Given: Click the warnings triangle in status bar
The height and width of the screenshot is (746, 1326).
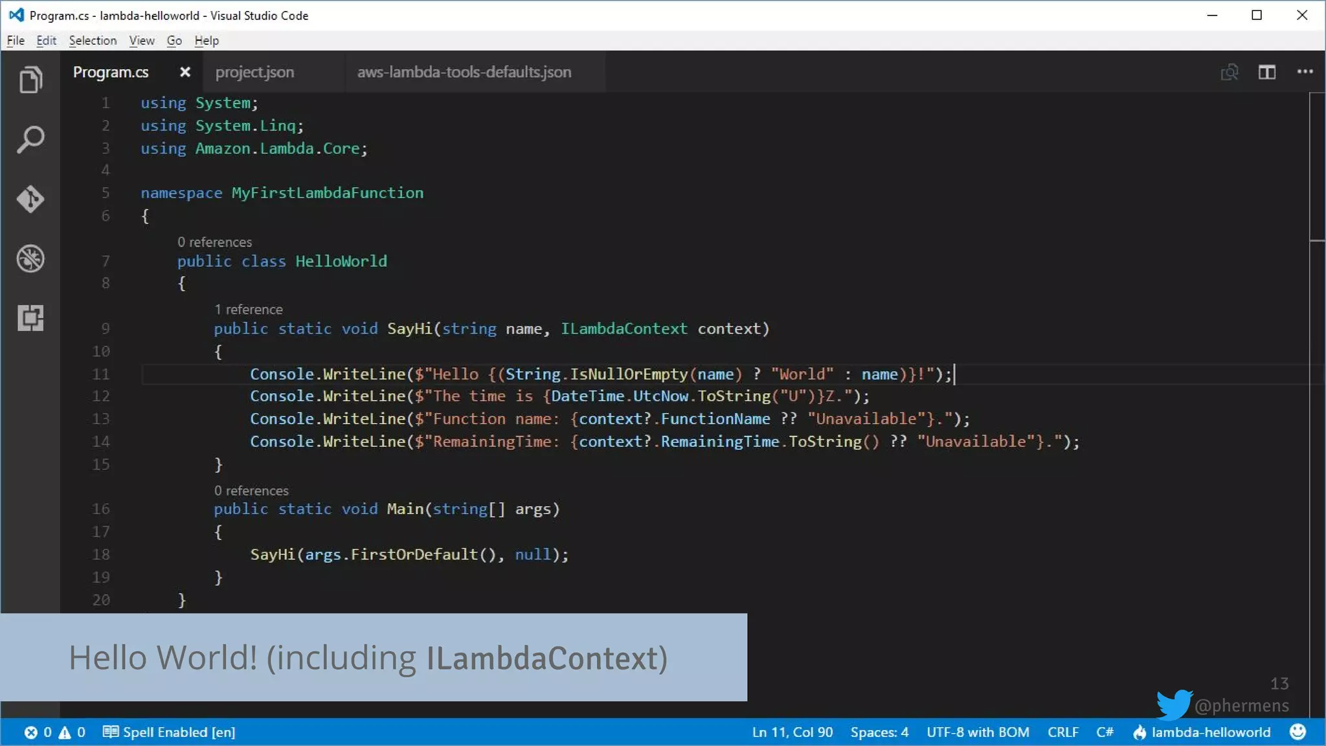Looking at the screenshot, I should click(65, 732).
